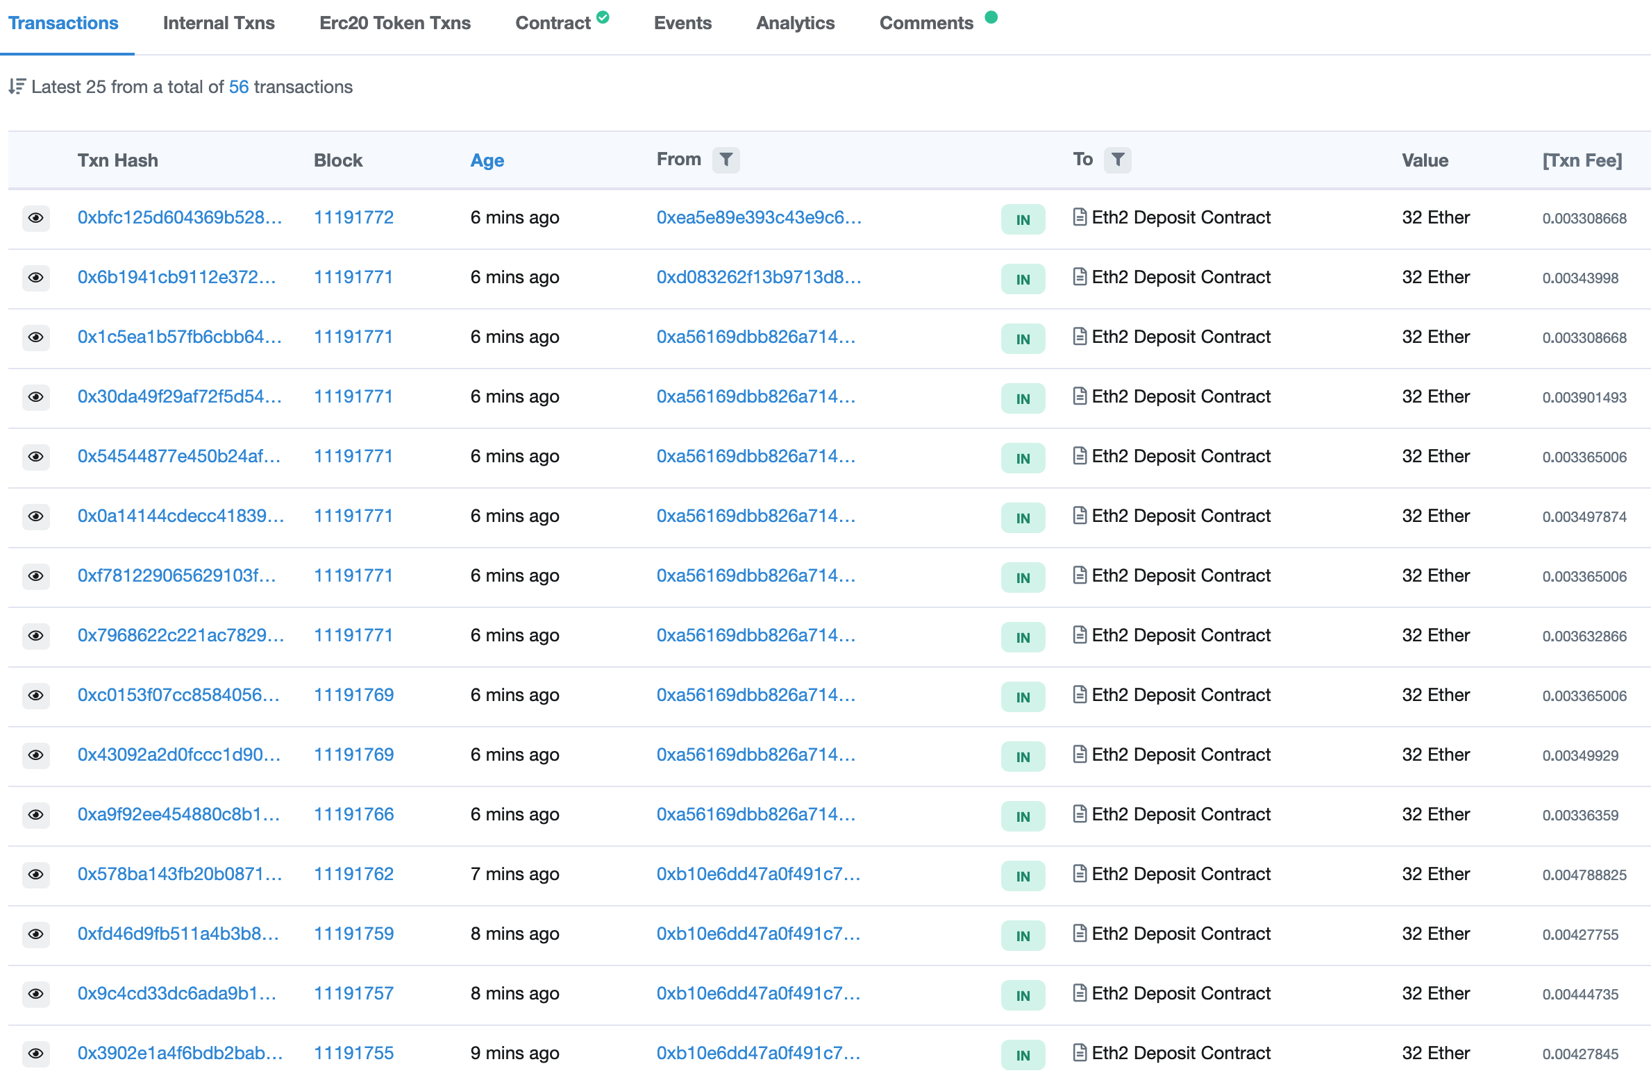This screenshot has height=1080, width=1651.
Task: Open block 11191757
Action: point(353,993)
